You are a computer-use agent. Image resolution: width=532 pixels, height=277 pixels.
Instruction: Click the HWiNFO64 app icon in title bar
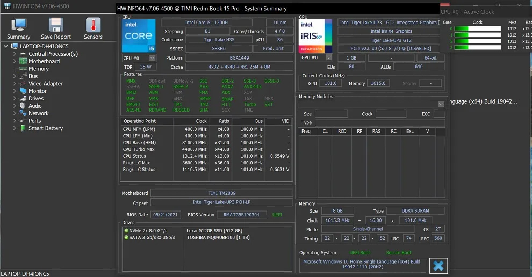pyautogui.click(x=7, y=6)
